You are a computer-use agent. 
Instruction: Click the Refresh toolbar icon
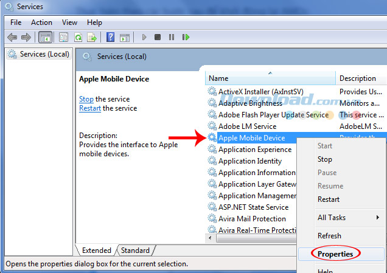click(78, 38)
